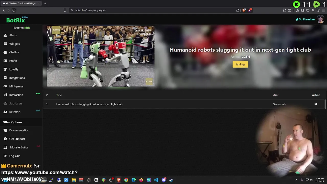
Task: Open Microsoft Edge from taskbar
Action: (134, 180)
